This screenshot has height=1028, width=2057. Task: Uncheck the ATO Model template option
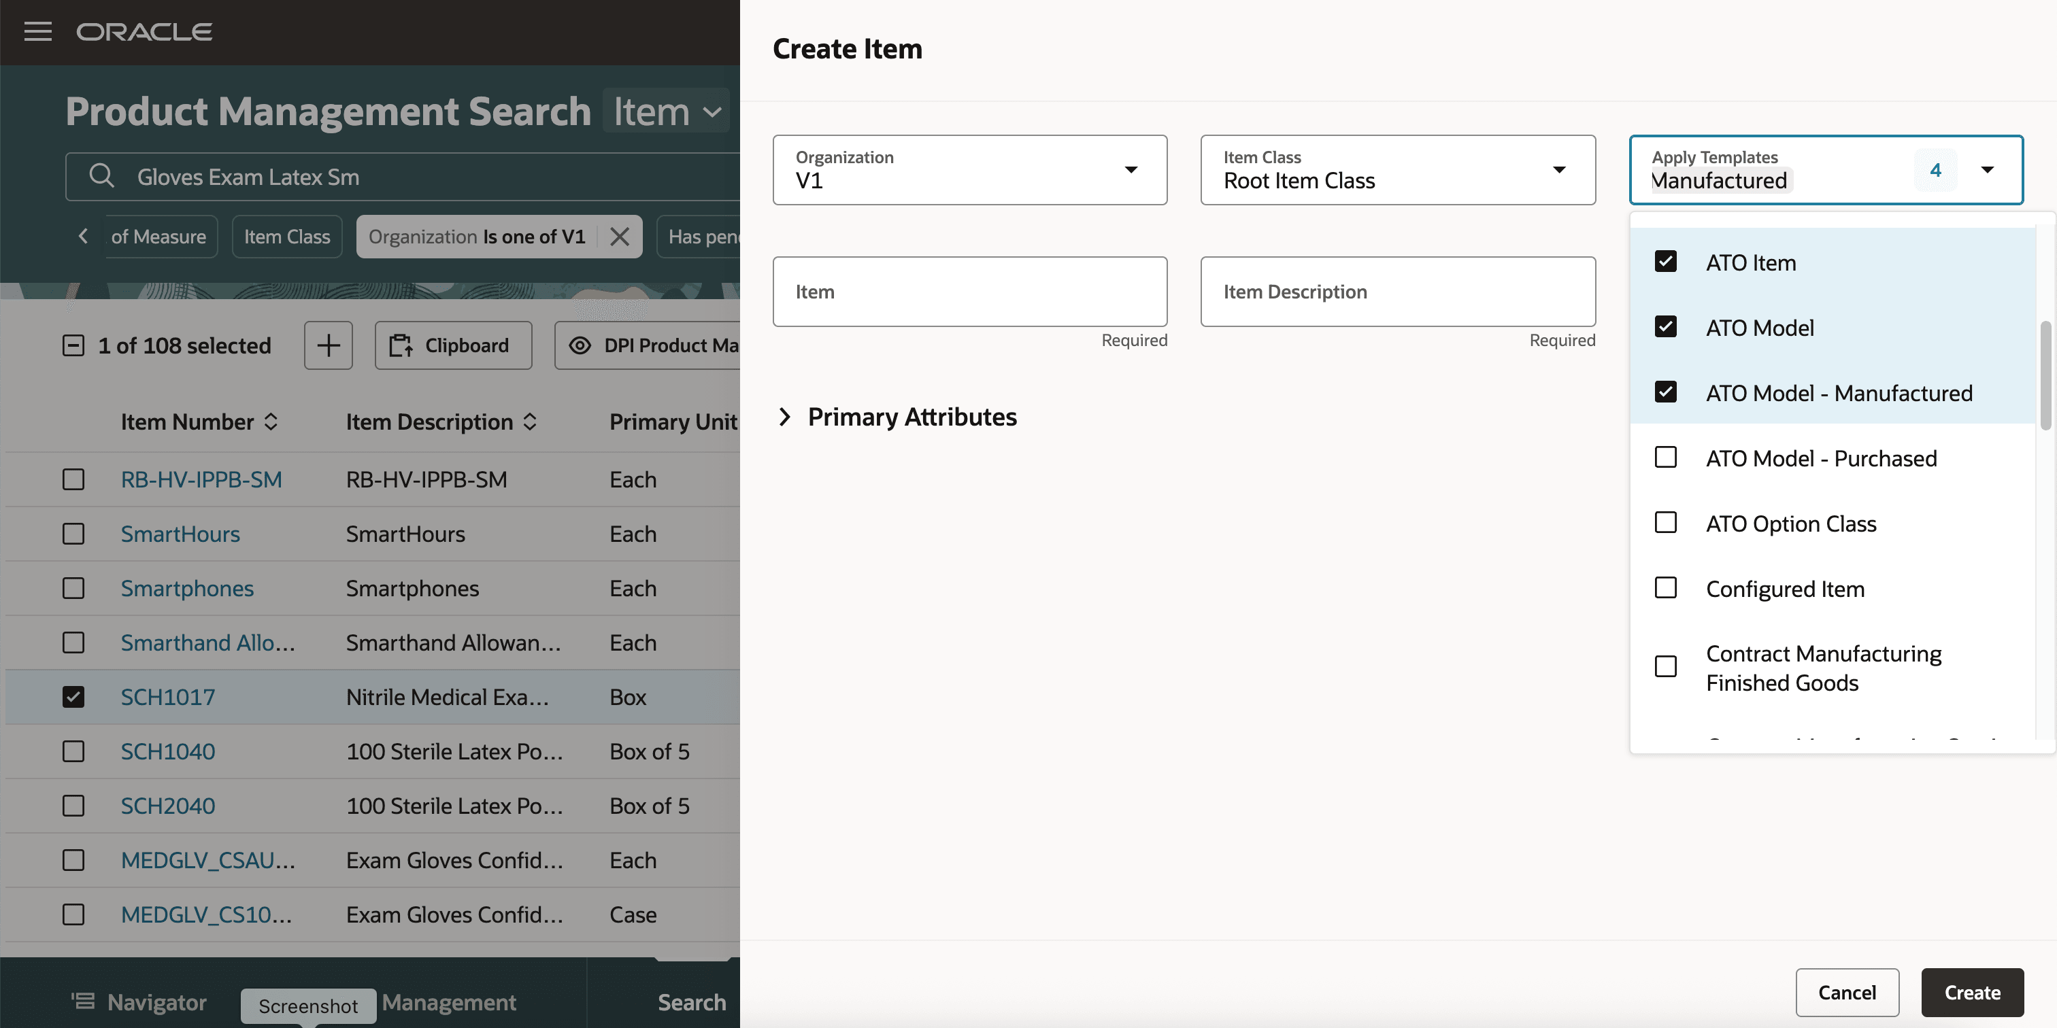tap(1666, 327)
